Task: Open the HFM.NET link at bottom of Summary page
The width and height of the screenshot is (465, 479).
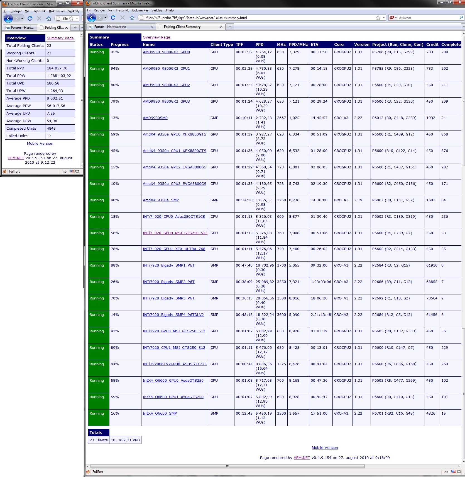Action: click(302, 458)
